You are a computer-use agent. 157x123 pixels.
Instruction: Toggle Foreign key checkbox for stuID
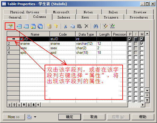click(x=136, y=39)
